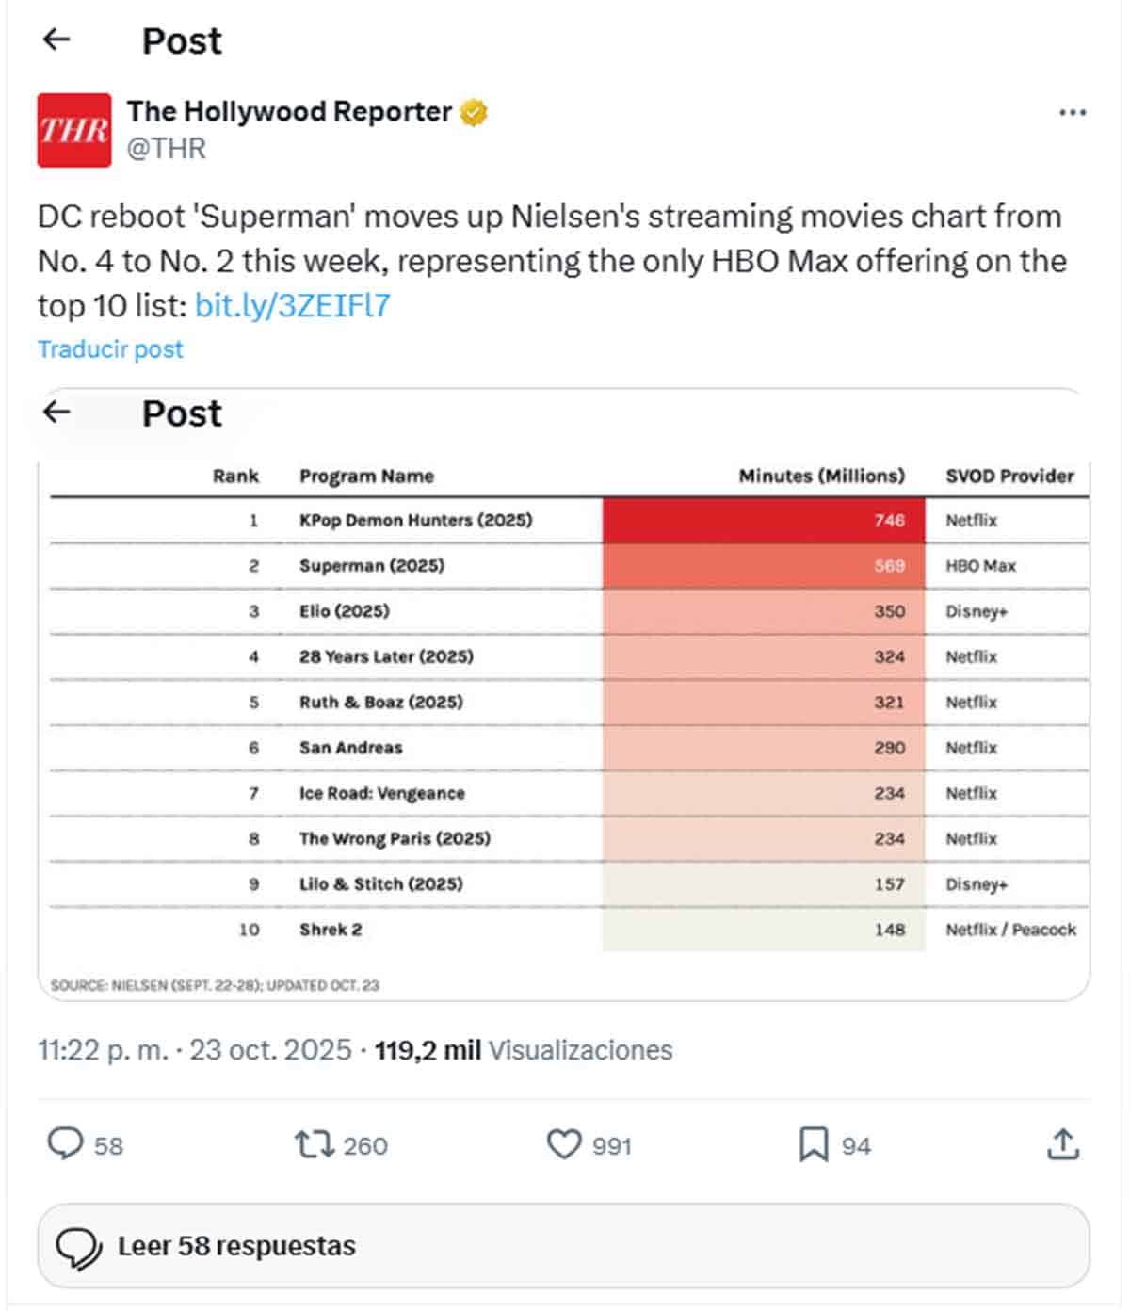Click the Superman (2025) row in chart
The image size is (1130, 1311).
click(371, 566)
